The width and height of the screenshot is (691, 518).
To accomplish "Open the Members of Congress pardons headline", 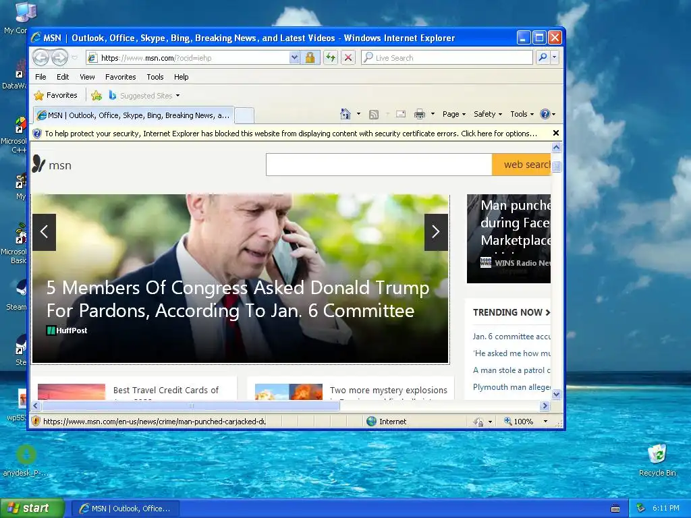I will (x=238, y=299).
